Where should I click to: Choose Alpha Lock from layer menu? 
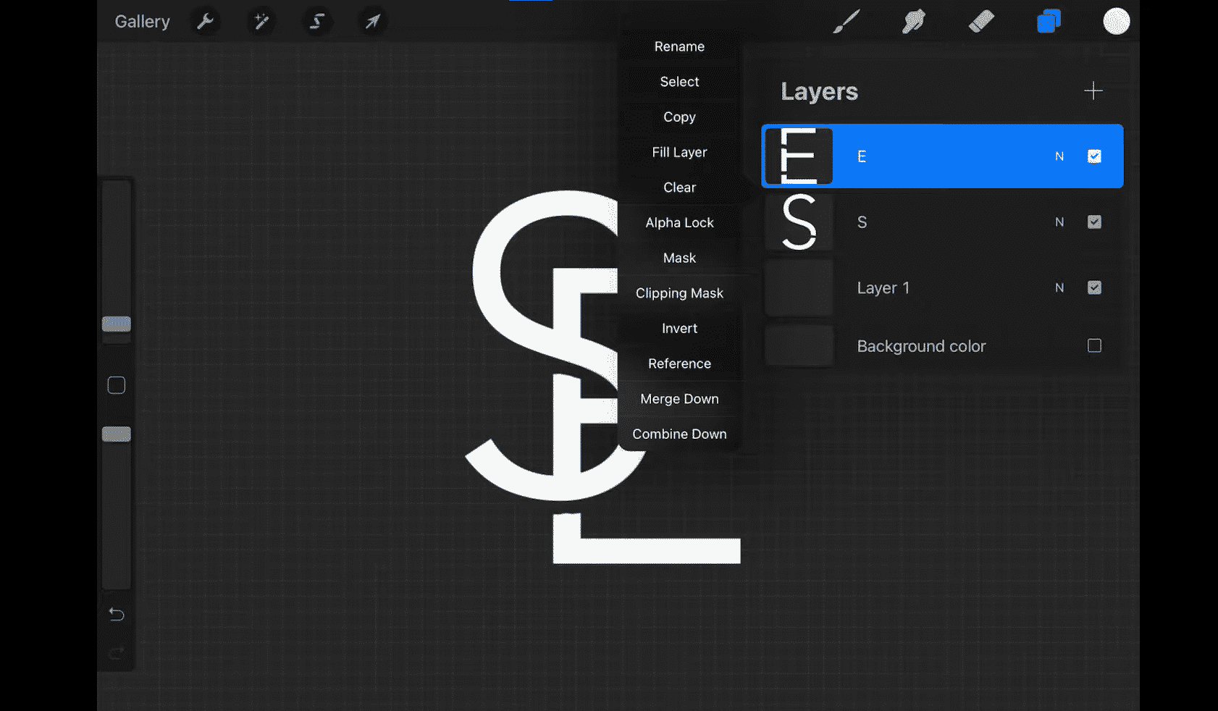pos(679,223)
